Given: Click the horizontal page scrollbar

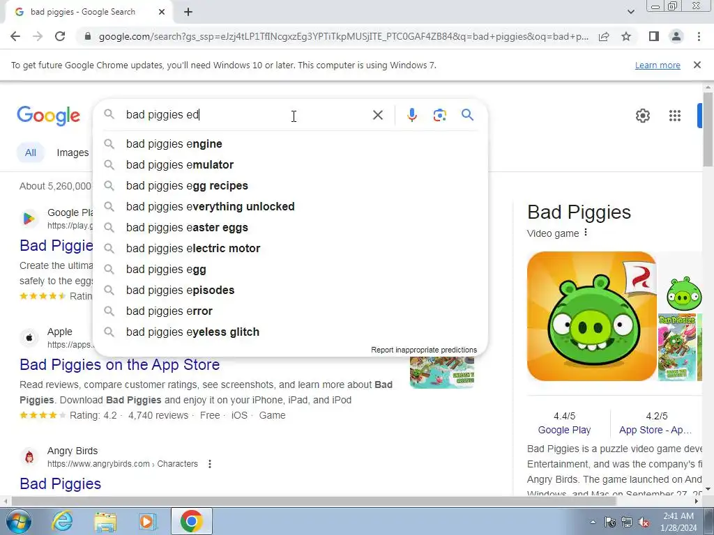Looking at the screenshot, I should point(314,501).
